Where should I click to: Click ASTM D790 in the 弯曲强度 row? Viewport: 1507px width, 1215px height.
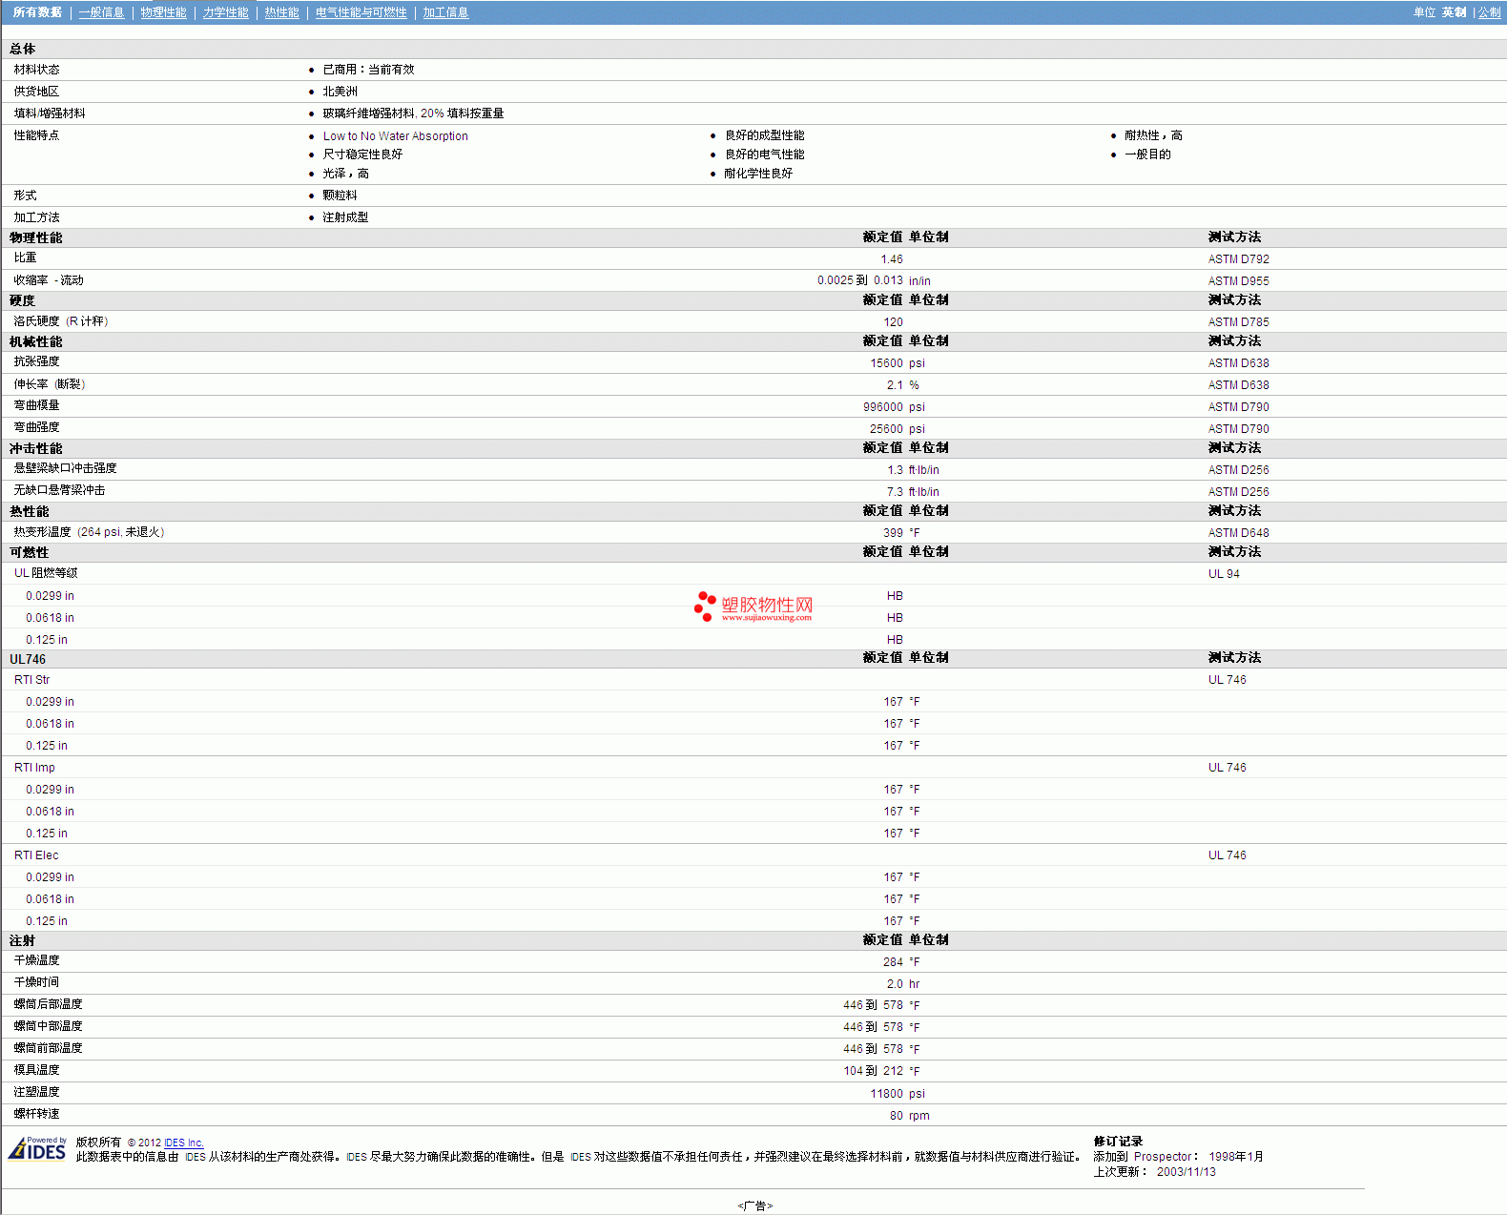[1238, 429]
